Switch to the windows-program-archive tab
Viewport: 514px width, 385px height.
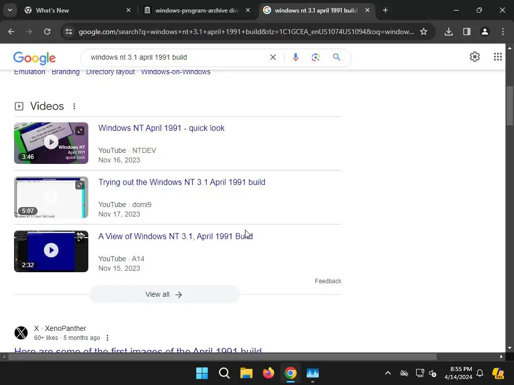196,10
